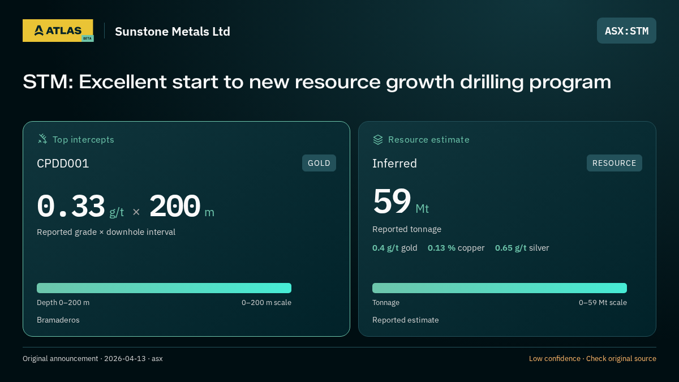Click the Bramaderos project label
This screenshot has height=382, width=679.
point(58,320)
